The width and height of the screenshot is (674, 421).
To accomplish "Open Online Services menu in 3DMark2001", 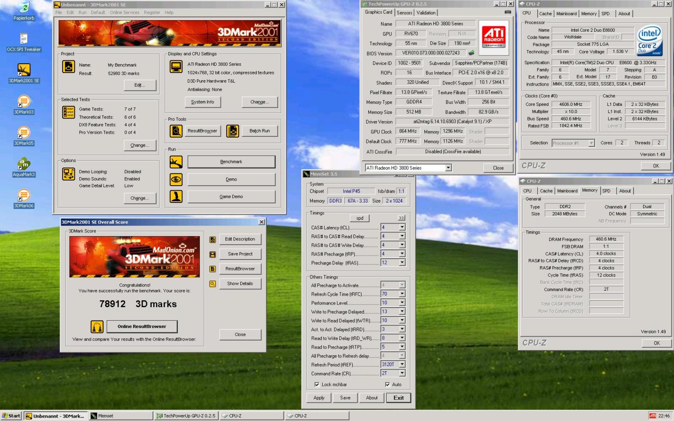I will click(x=125, y=13).
